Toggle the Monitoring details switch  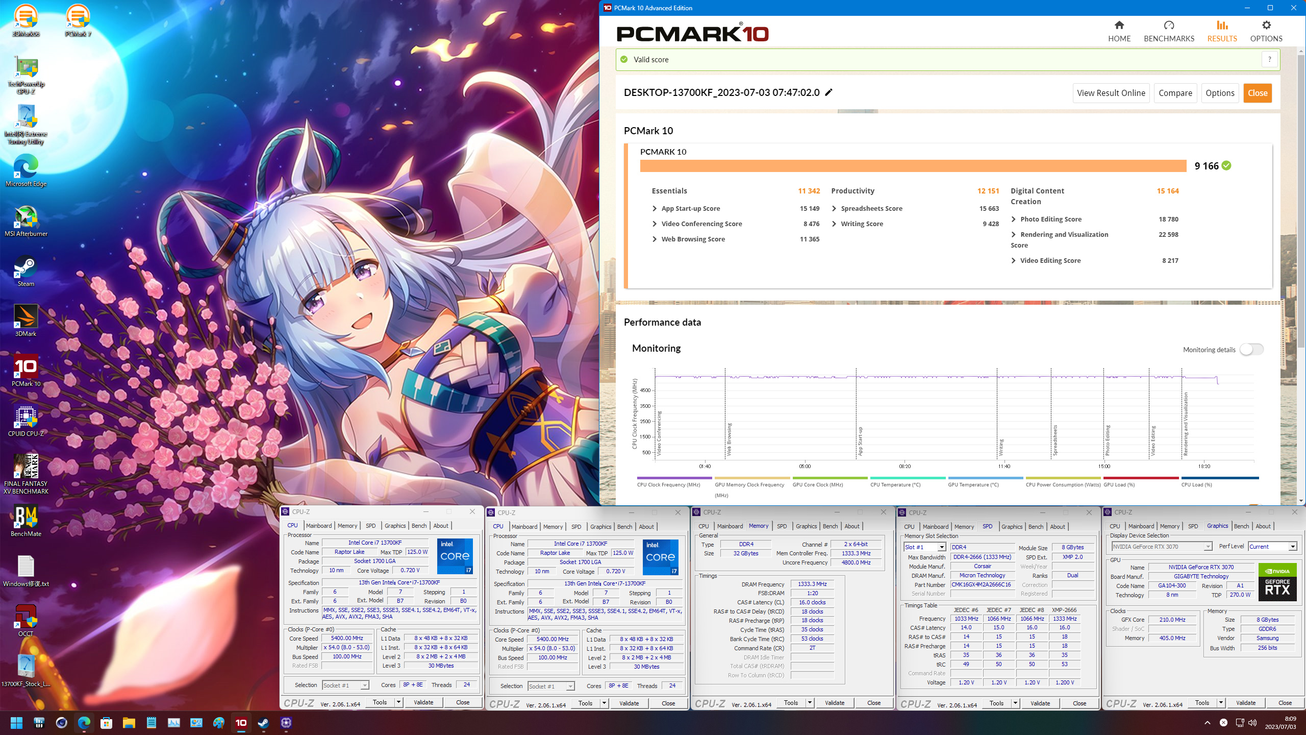click(1252, 349)
